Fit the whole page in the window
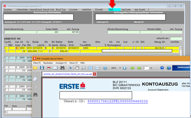191x118 pixels. [x=90, y=68]
